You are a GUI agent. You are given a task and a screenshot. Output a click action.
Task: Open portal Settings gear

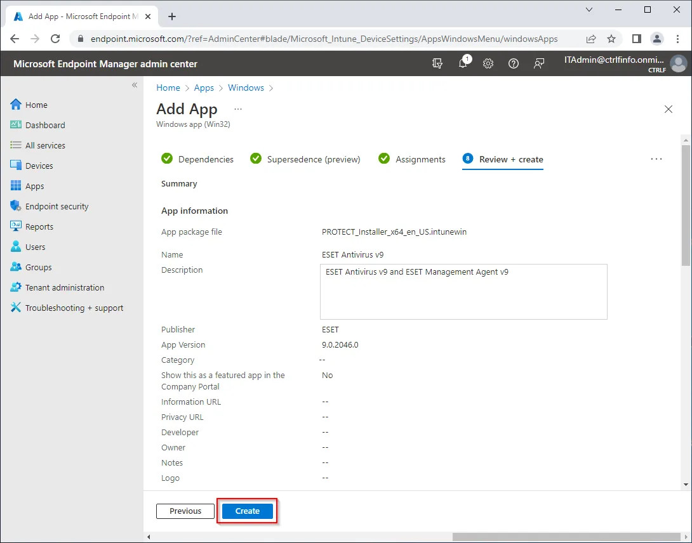488,63
